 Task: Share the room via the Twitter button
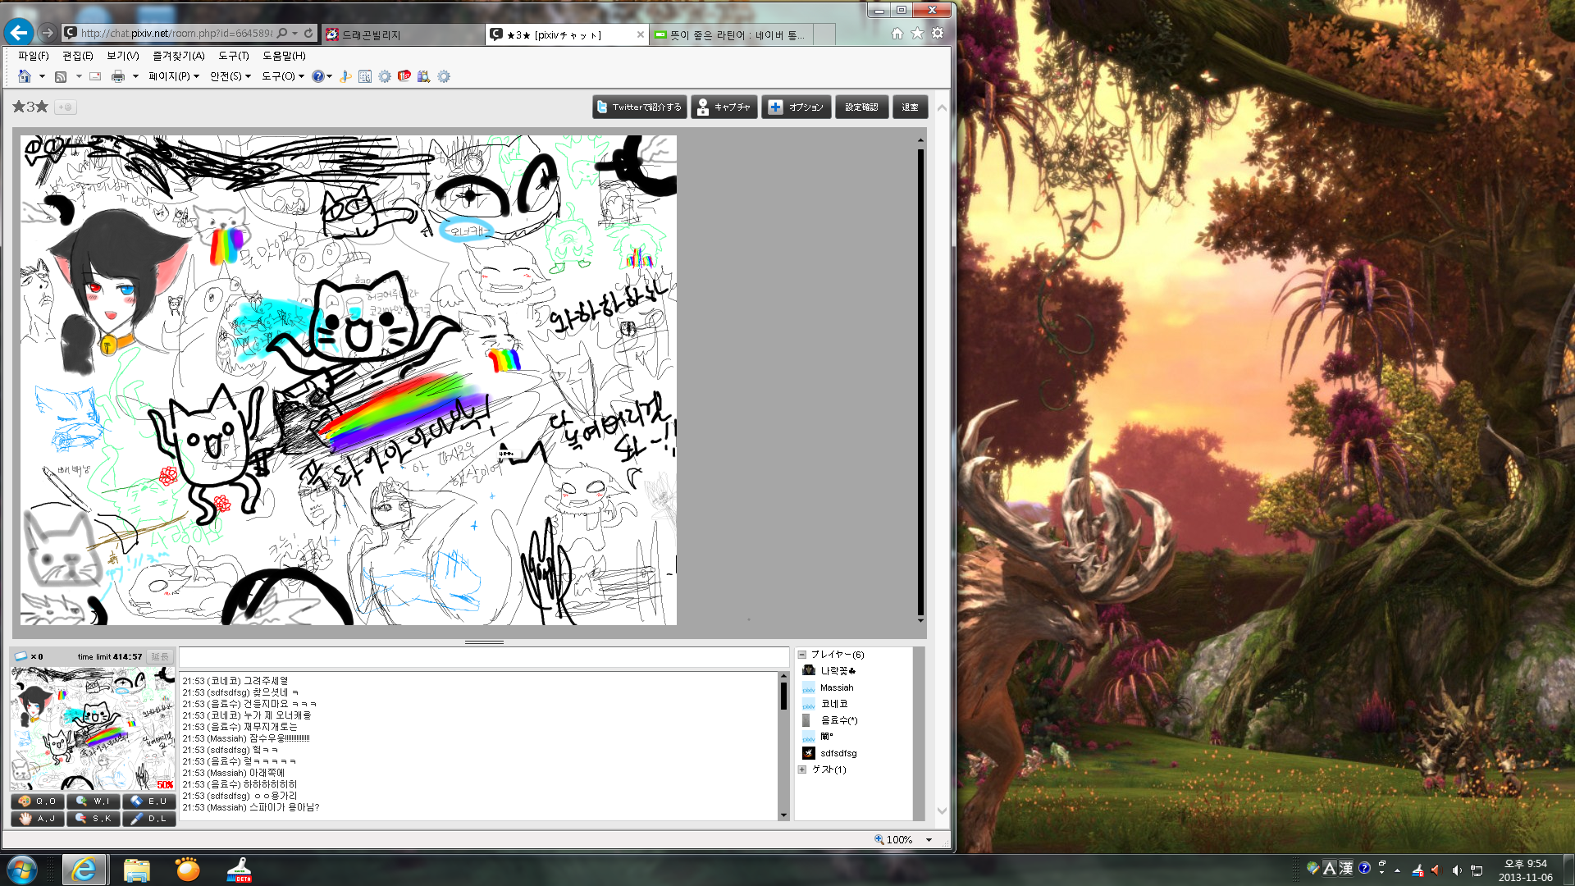point(638,107)
